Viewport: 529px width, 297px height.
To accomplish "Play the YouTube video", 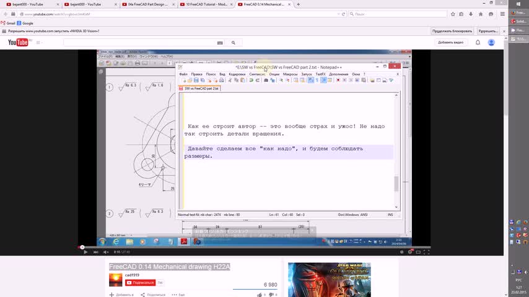I will tap(85, 252).
